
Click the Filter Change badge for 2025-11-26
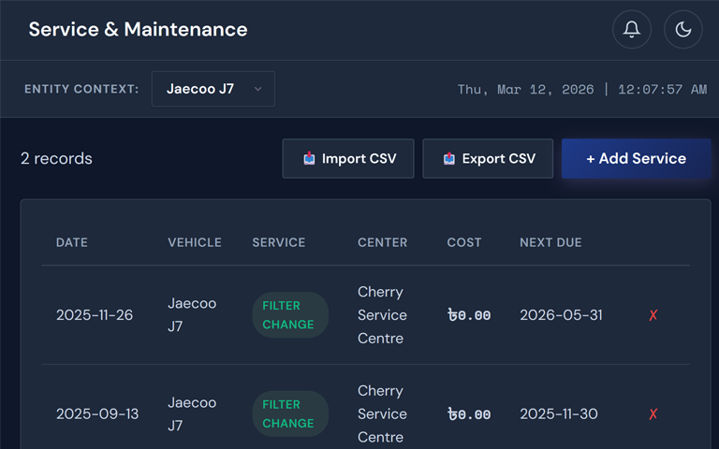point(290,314)
